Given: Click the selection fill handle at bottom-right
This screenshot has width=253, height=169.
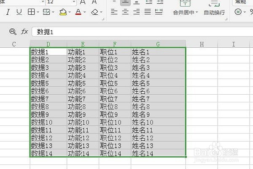Looking at the screenshot, I should (186, 157).
